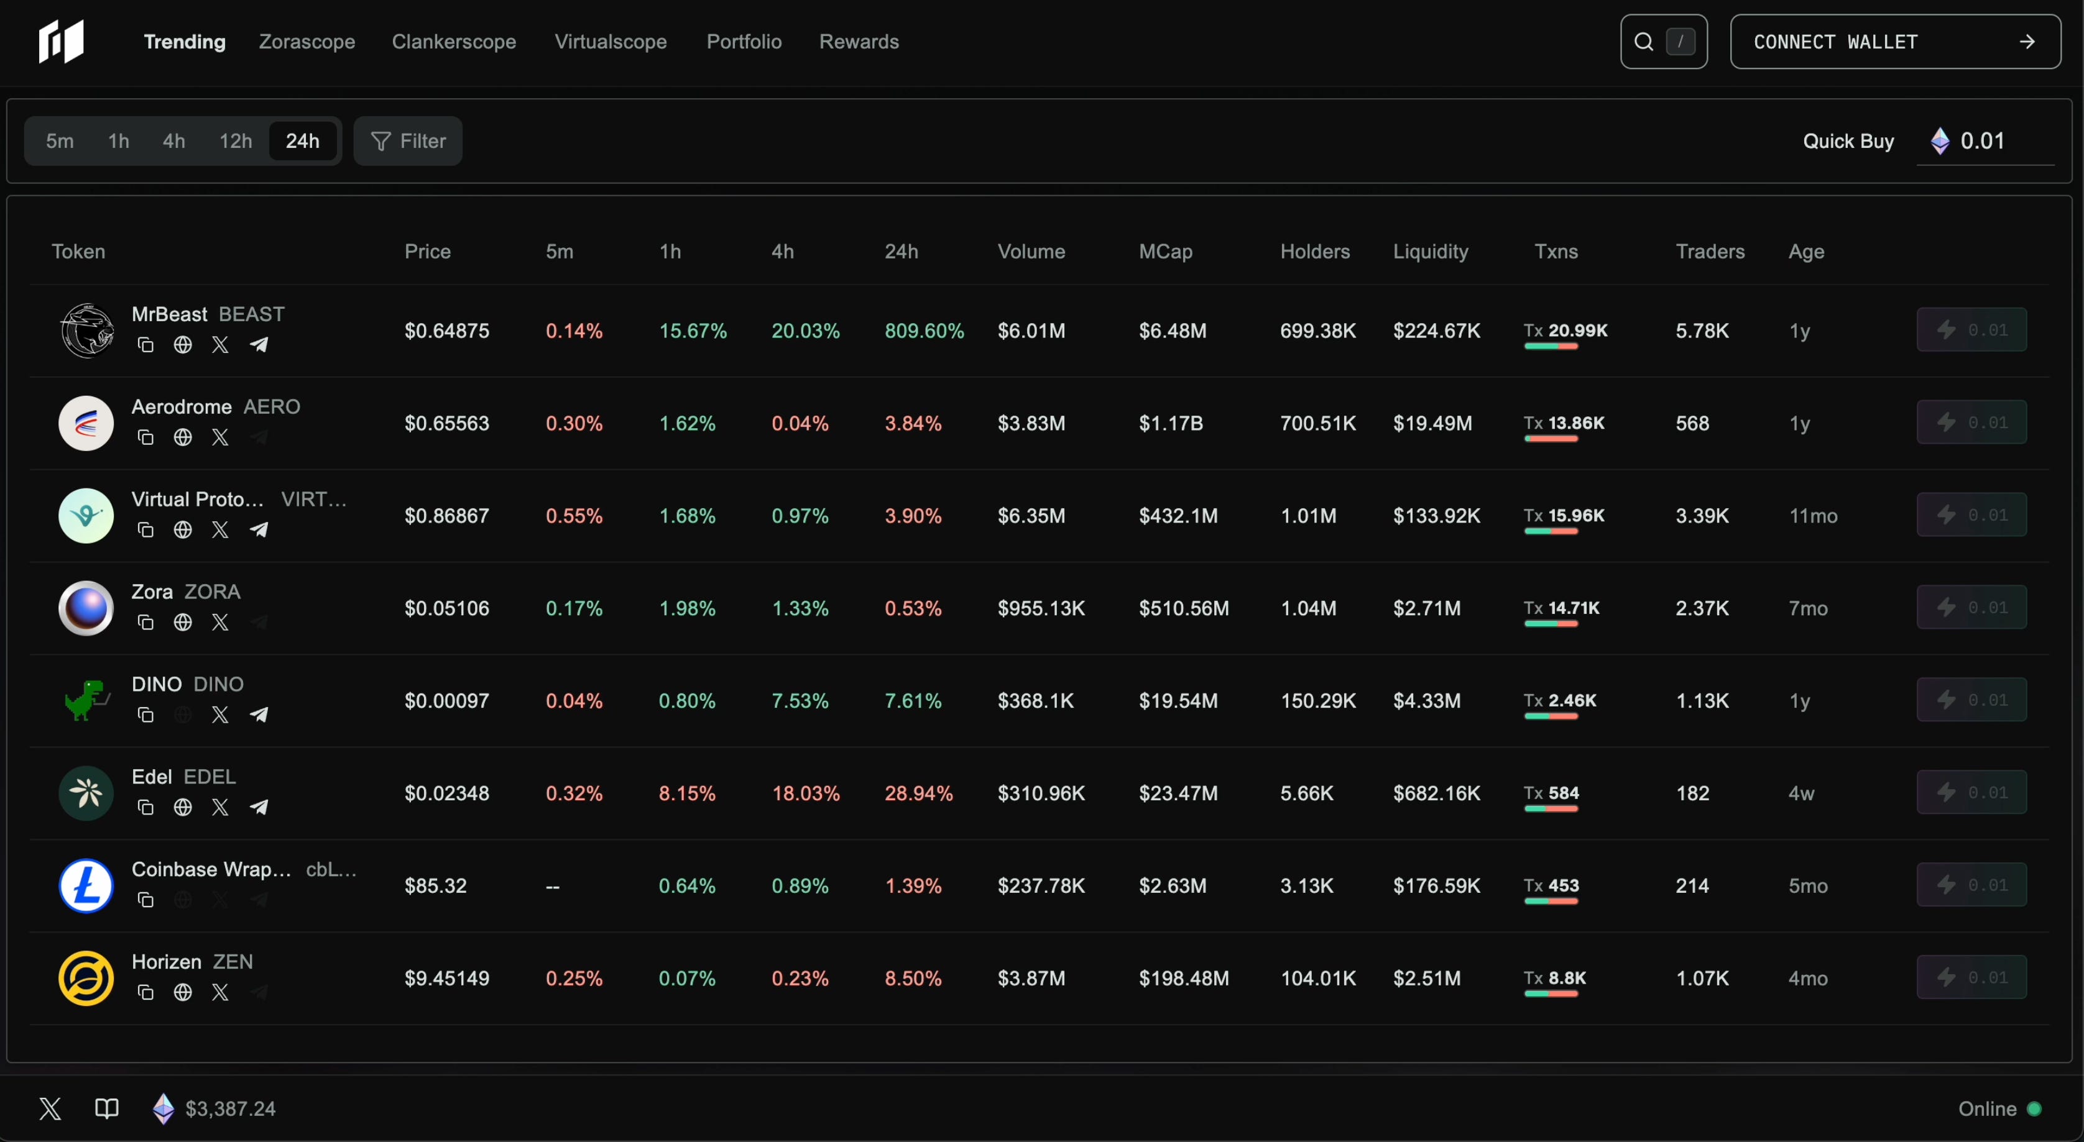Open the X icon in the footer

click(x=50, y=1108)
